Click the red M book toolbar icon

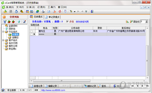[60, 12]
